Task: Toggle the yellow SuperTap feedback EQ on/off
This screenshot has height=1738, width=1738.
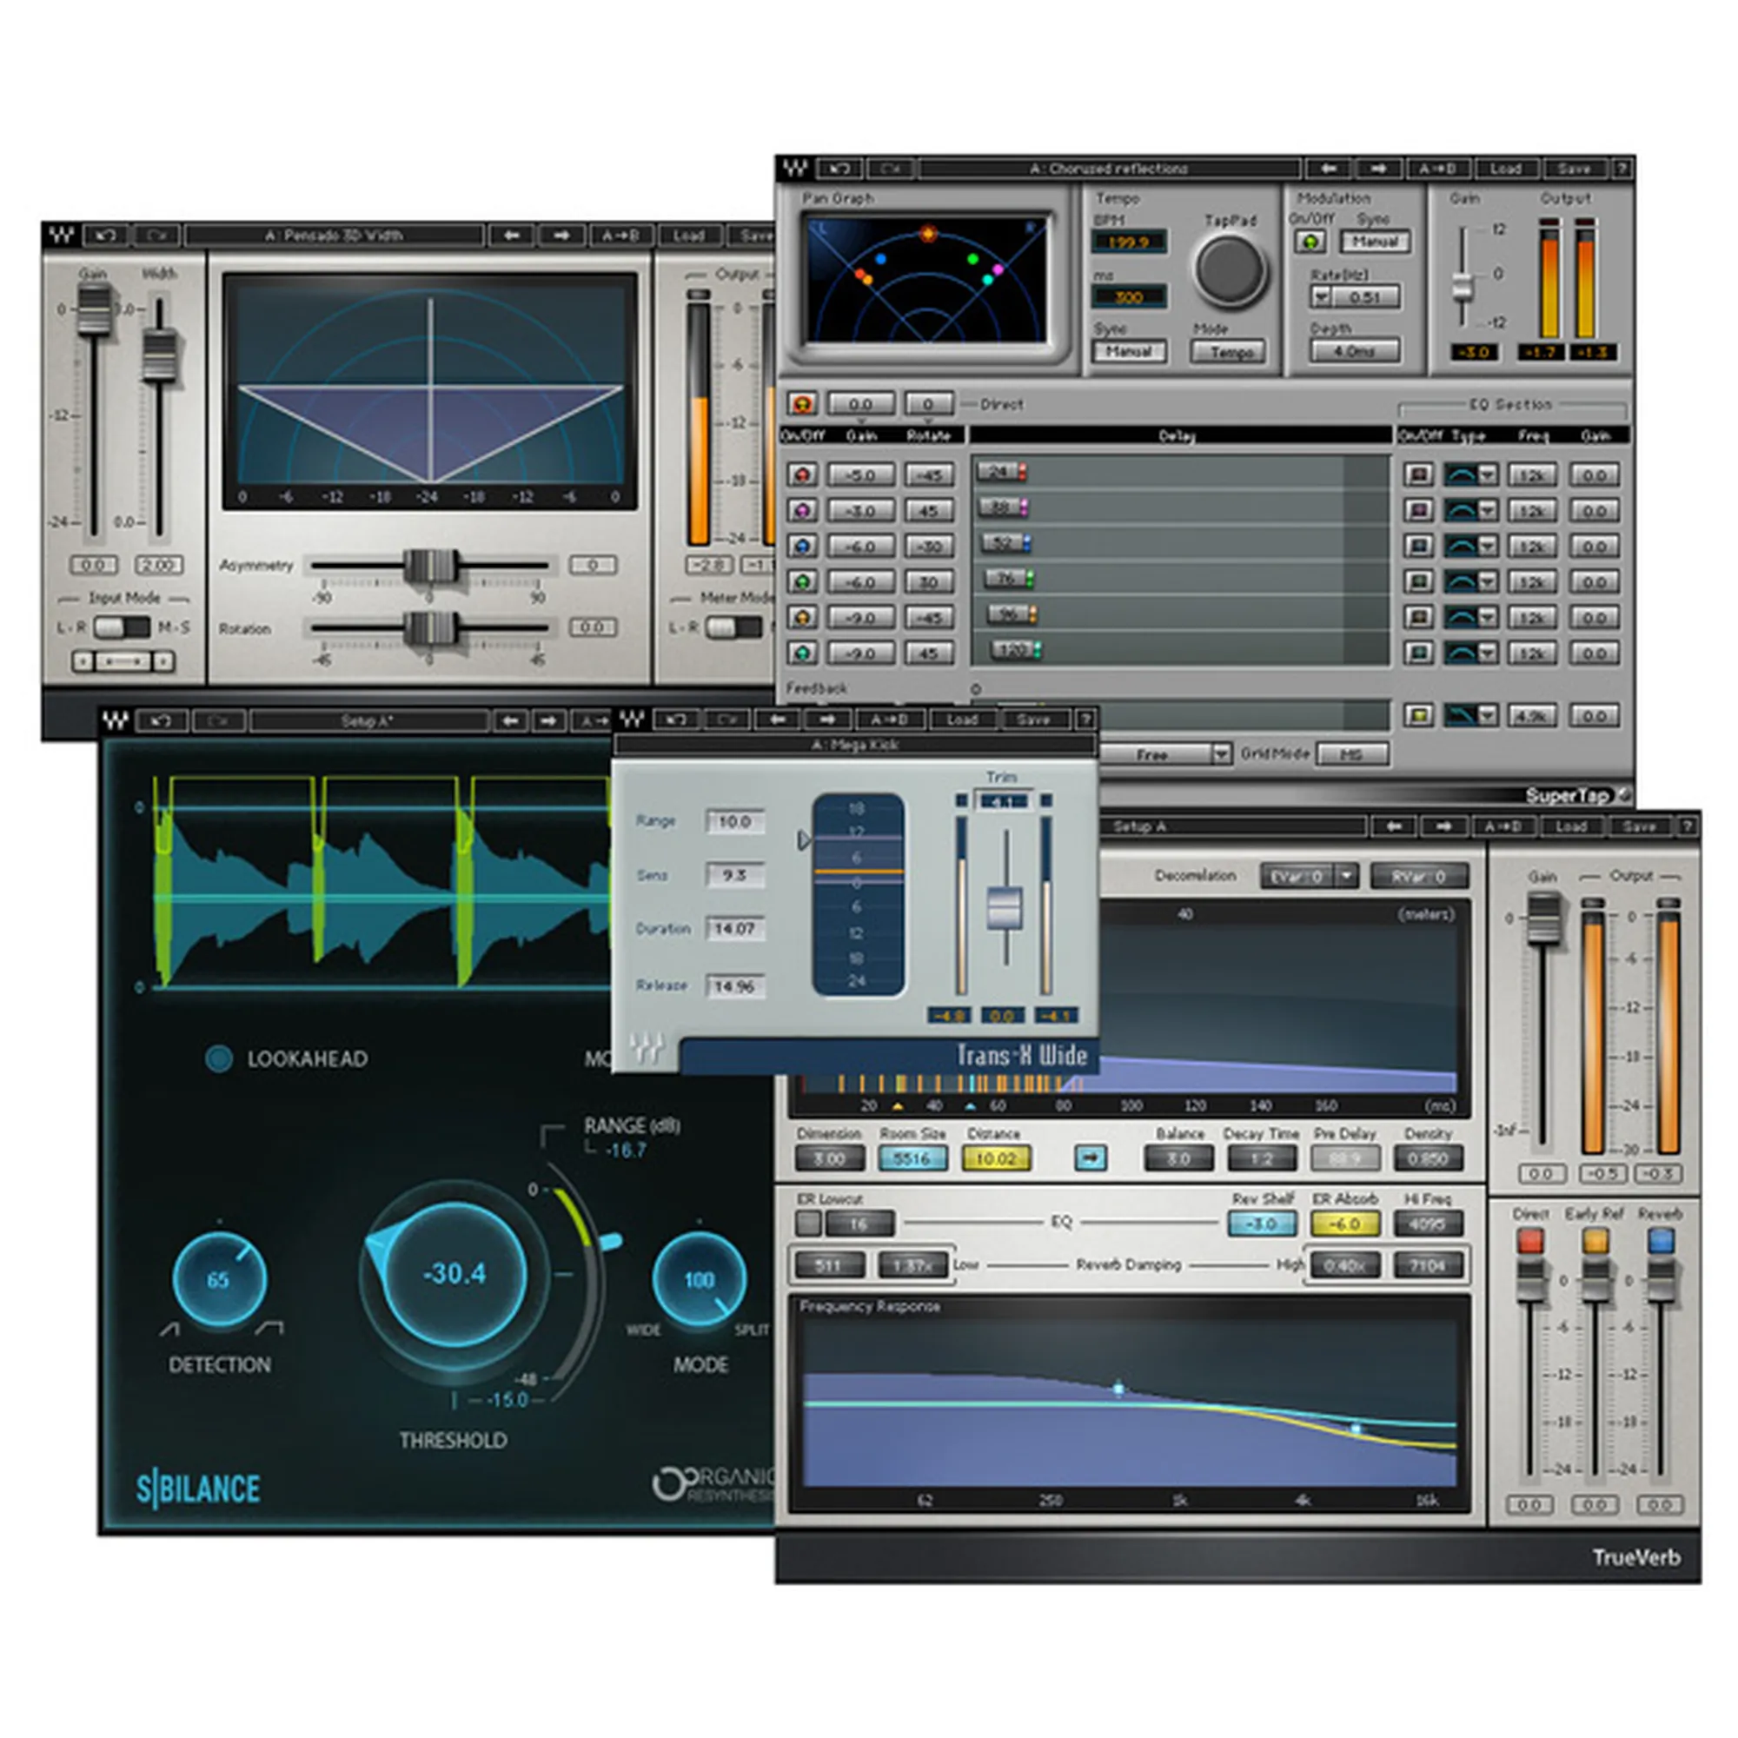Action: [1419, 716]
